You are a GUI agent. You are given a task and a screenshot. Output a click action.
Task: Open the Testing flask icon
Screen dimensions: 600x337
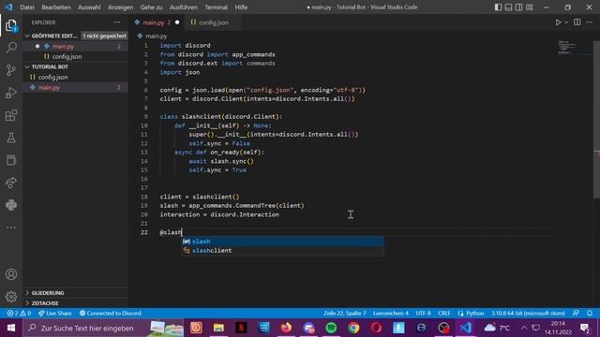(x=11, y=138)
